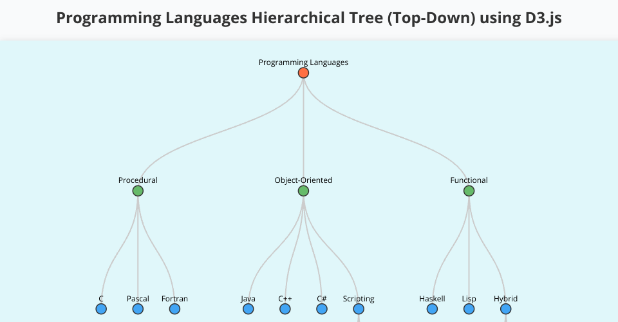Expand the Scripting node circle
The image size is (618, 322).
pos(359,309)
